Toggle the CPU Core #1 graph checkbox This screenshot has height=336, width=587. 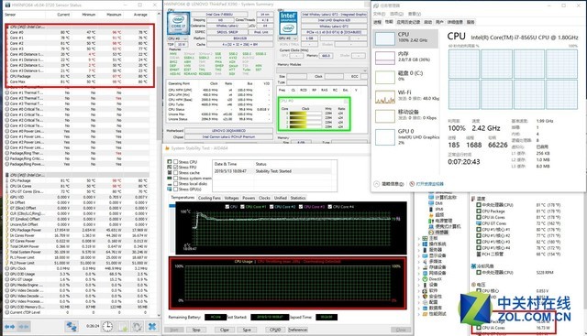242,207
